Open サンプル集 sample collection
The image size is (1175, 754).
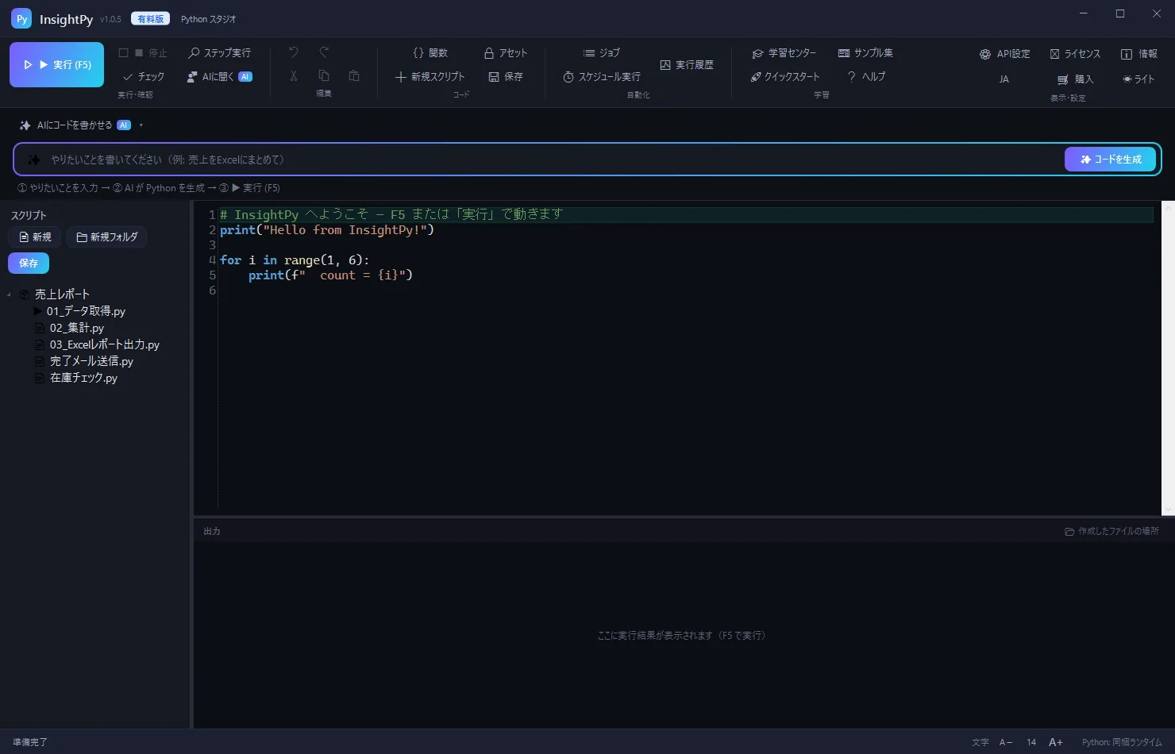pos(865,53)
